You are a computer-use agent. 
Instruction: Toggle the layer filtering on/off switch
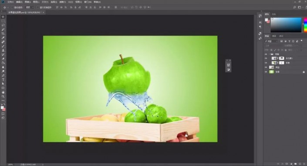tap(301, 41)
